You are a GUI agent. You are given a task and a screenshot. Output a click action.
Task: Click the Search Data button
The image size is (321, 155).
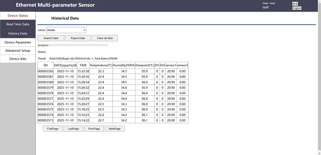pos(51,38)
